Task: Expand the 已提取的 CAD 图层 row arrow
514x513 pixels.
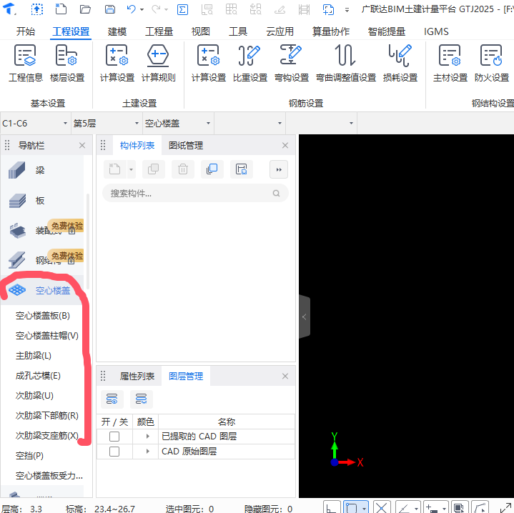Action: (x=147, y=437)
